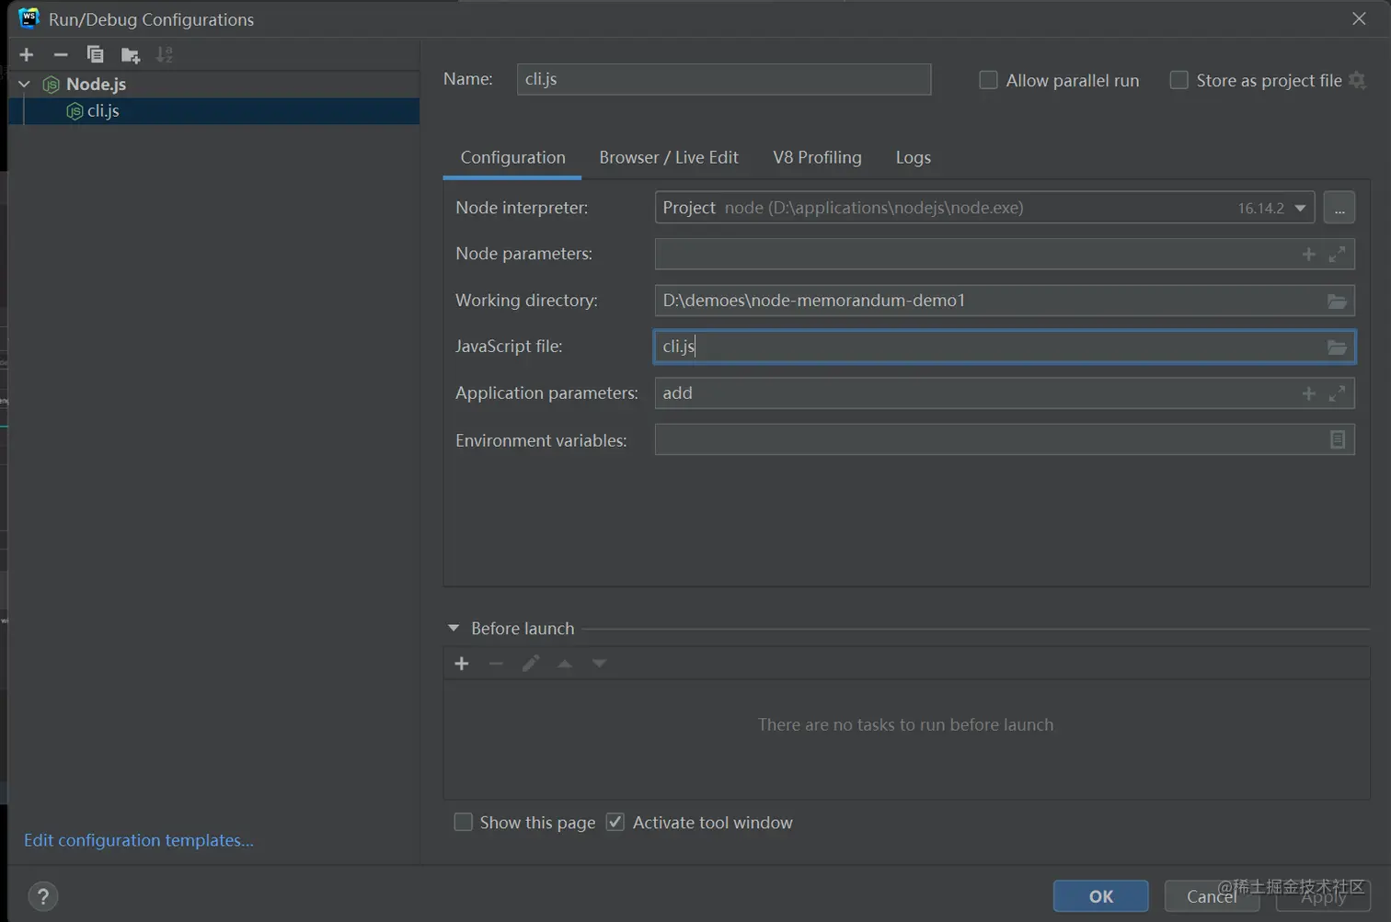The image size is (1391, 922).
Task: Click the OK button
Action: tap(1100, 896)
